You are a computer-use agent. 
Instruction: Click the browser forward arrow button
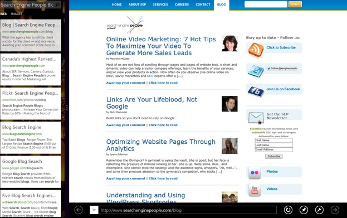point(335,210)
